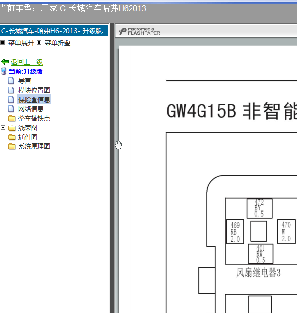The width and height of the screenshot is (297, 313).
Task: Click the green back arrow icon
Action: pos(5,62)
